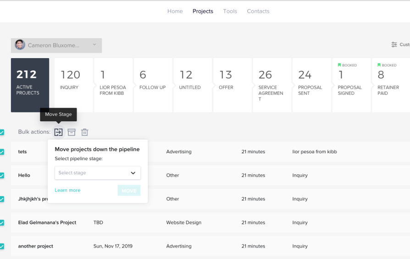Click the trash delete bulk action icon
The width and height of the screenshot is (410, 259).
click(x=84, y=132)
